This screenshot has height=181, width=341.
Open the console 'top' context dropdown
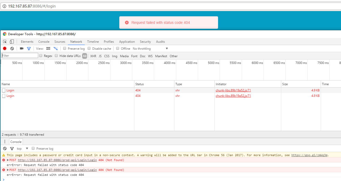coord(22,148)
